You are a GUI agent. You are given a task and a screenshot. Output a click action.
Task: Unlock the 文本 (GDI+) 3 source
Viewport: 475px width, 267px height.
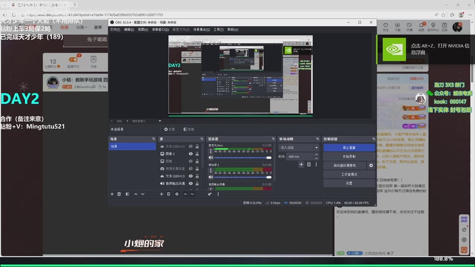(197, 176)
